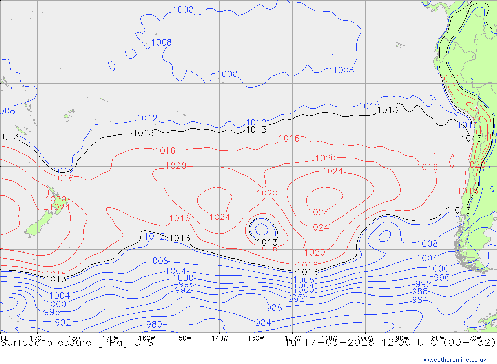Viewport: 497px width, 364px height.
Task: Click the "Surface pressure [hPa] CFS" title text
Action: [x=77, y=343]
